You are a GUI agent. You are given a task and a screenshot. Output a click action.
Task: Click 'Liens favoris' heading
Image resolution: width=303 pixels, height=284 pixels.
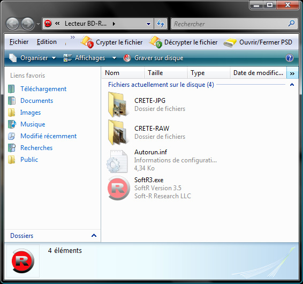tap(28, 76)
